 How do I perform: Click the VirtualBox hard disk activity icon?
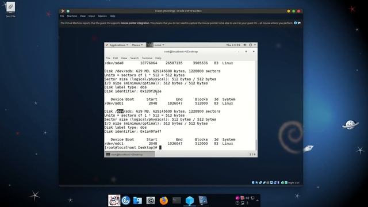coord(253,183)
